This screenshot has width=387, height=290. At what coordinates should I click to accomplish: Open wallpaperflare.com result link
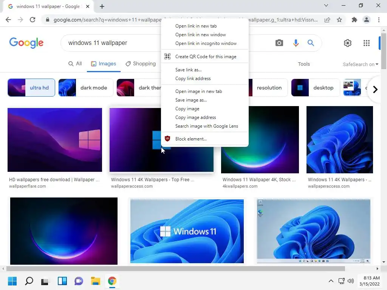click(27, 186)
